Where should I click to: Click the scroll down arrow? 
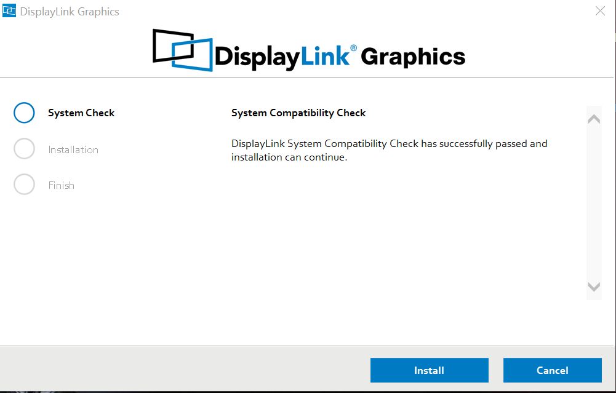[x=594, y=287]
